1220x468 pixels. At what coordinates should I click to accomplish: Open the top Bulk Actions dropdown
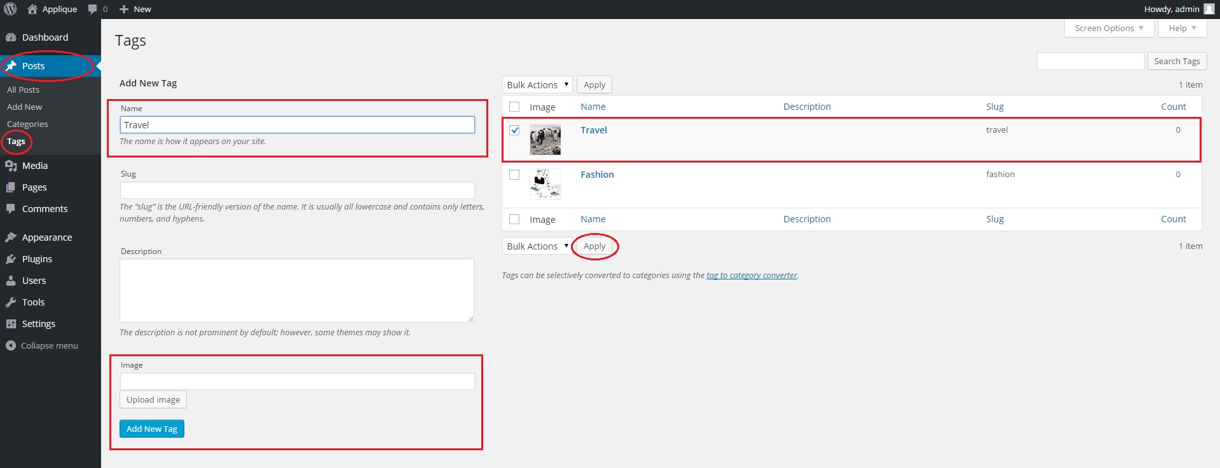[x=537, y=85]
